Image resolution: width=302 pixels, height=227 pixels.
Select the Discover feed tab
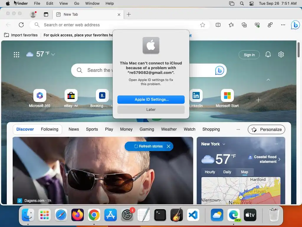pyautogui.click(x=25, y=129)
